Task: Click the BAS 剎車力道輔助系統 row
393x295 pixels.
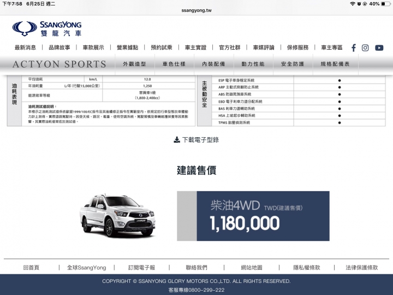Action: coord(299,109)
